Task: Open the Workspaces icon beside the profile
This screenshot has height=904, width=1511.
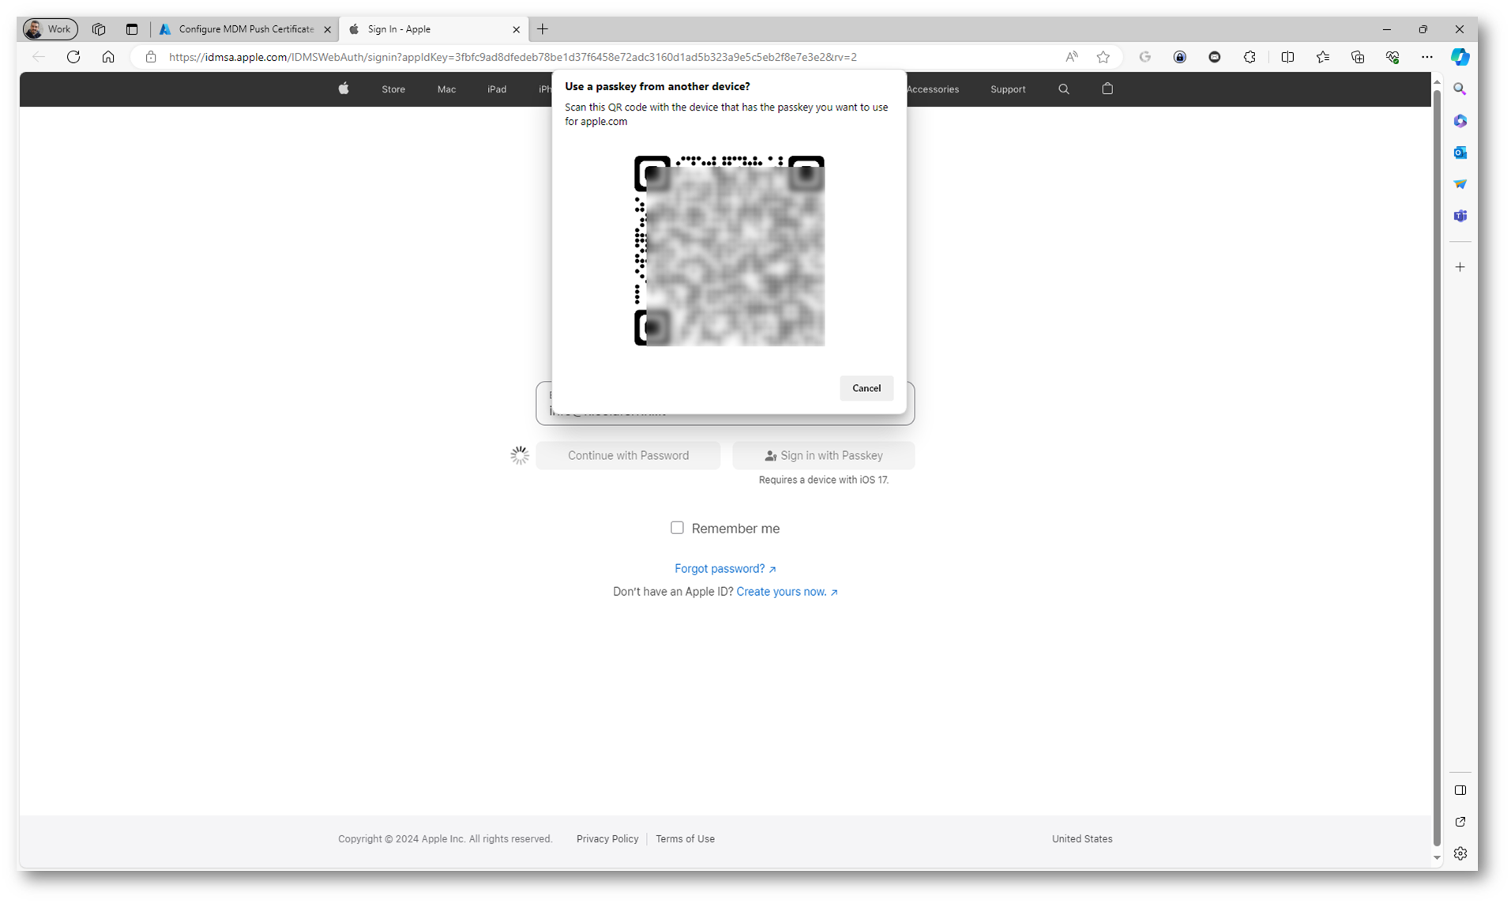Action: click(x=99, y=29)
